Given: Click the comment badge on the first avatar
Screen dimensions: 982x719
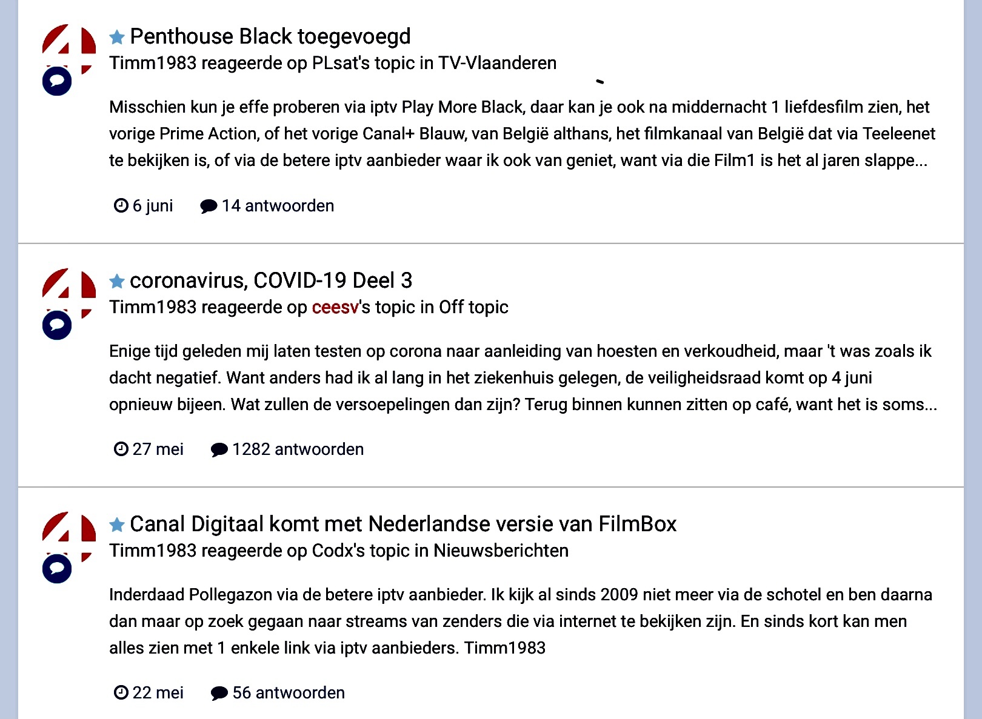Looking at the screenshot, I should [57, 81].
